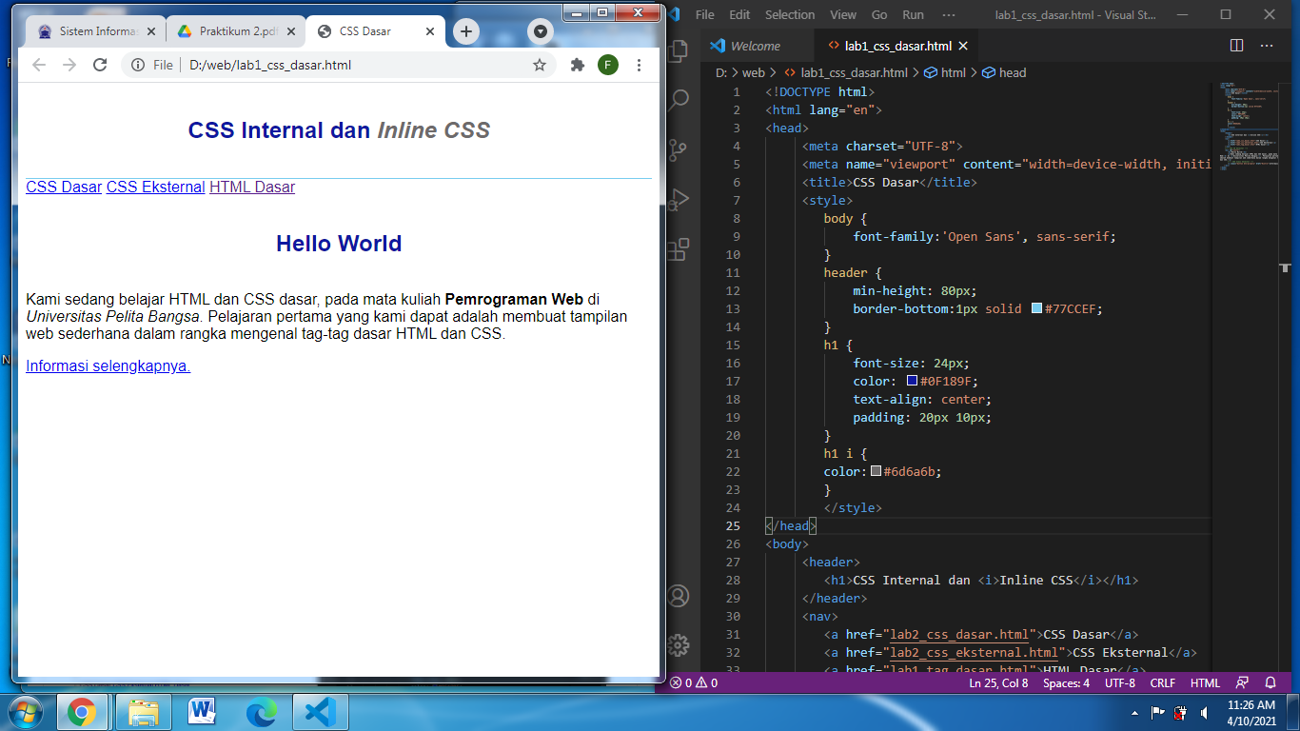Click the Chrome extensions puzzle icon
This screenshot has width=1300, height=731.
575,65
